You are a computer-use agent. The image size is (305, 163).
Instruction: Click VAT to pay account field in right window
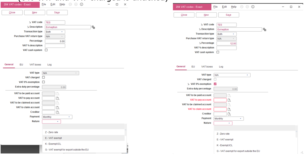(x=220, y=100)
